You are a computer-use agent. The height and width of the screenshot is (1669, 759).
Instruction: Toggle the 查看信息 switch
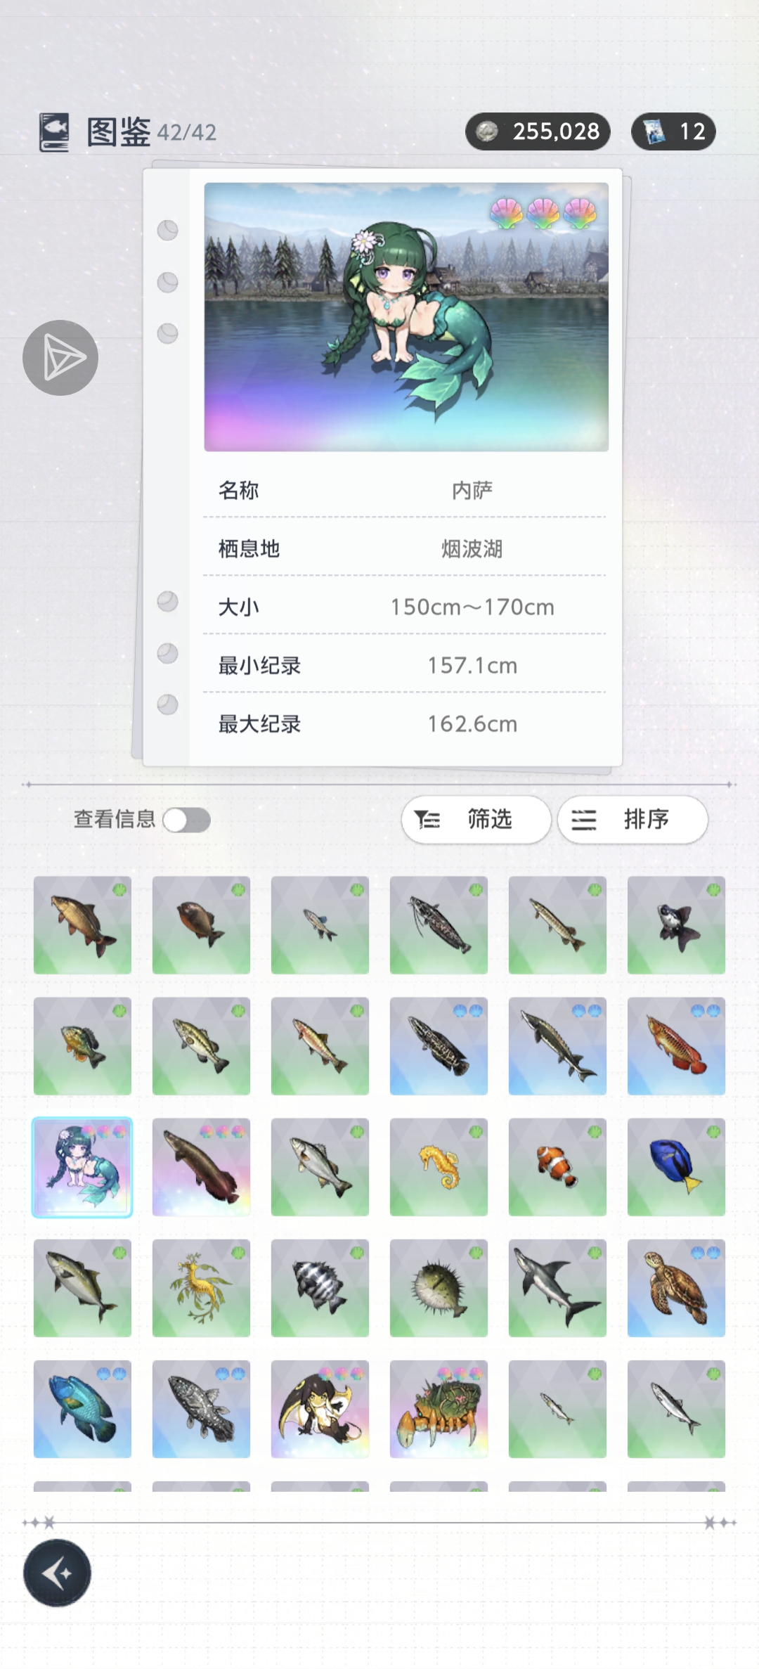coord(187,820)
